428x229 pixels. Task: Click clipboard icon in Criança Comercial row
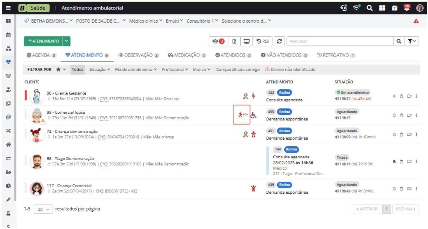point(402,189)
